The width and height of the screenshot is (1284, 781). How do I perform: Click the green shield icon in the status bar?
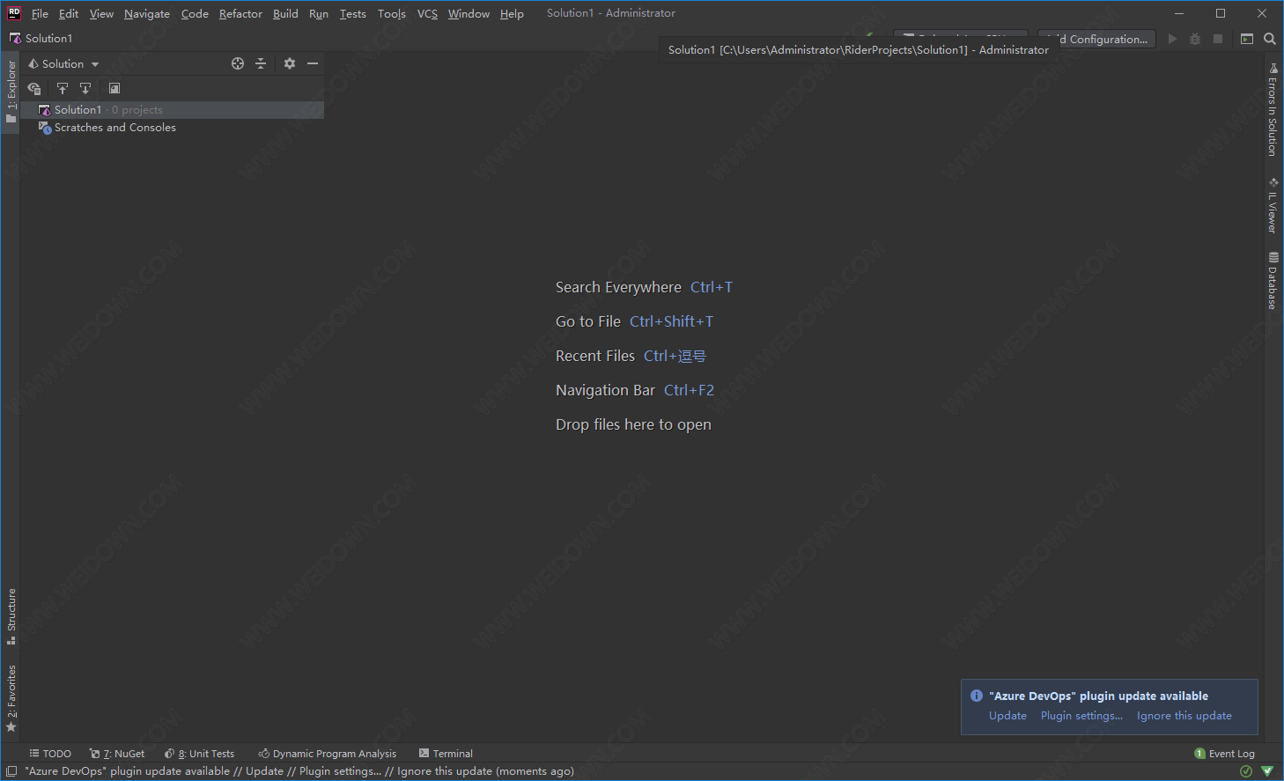(1267, 771)
